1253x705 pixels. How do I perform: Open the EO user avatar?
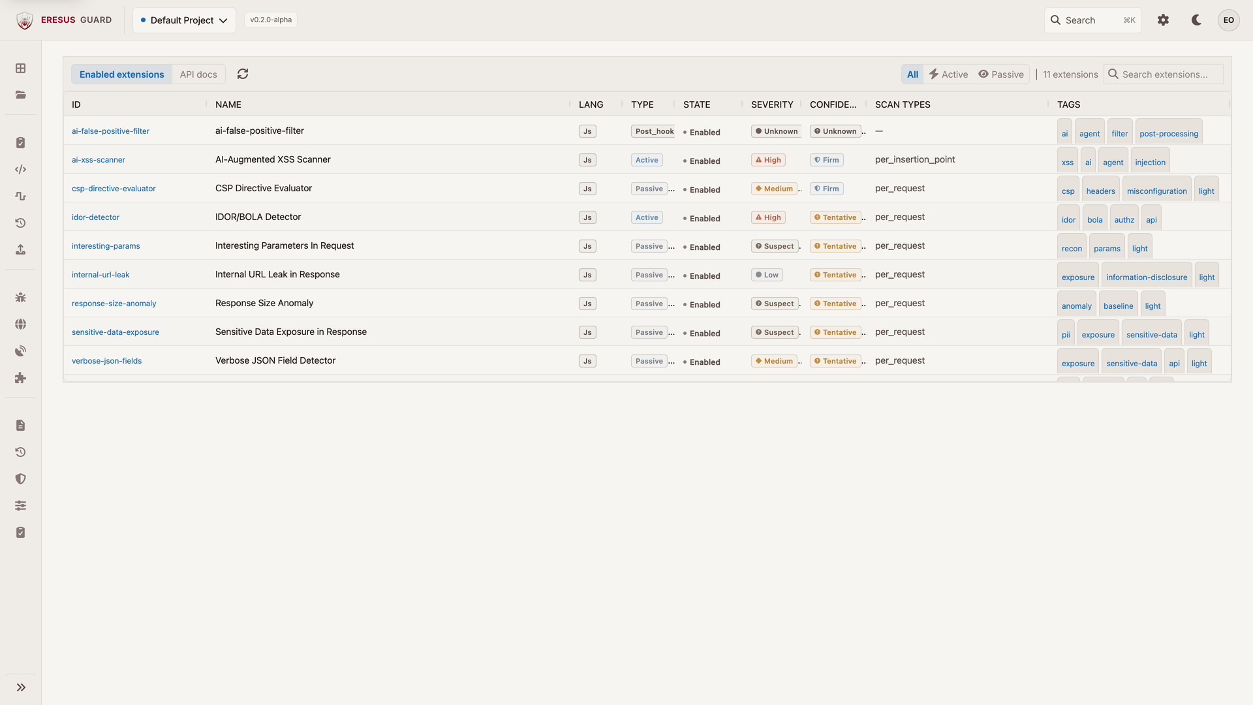click(1228, 20)
